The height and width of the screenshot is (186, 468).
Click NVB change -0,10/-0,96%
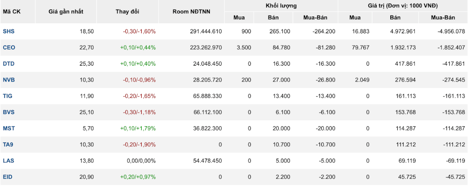139,80
